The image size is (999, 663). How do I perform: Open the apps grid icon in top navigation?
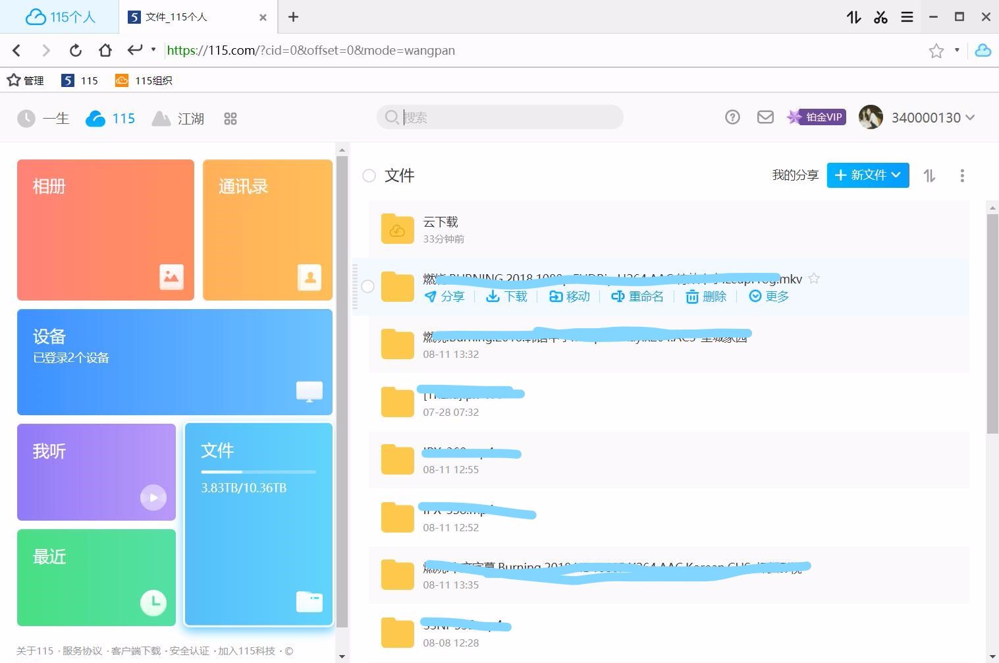pyautogui.click(x=230, y=119)
